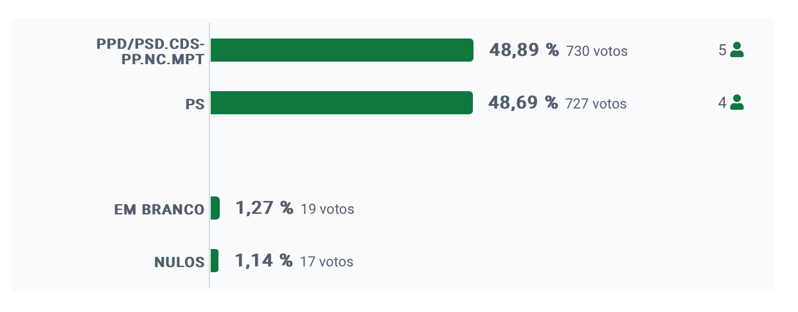Click the 17 votos count

(326, 262)
